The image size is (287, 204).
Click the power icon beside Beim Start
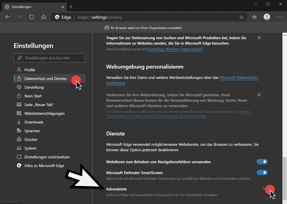click(x=19, y=96)
